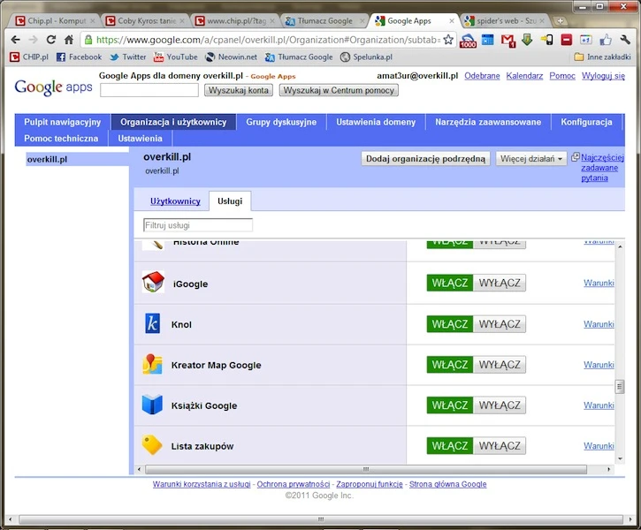Open the Gmail checker extension icon
The width and height of the screenshot is (641, 530).
(507, 40)
